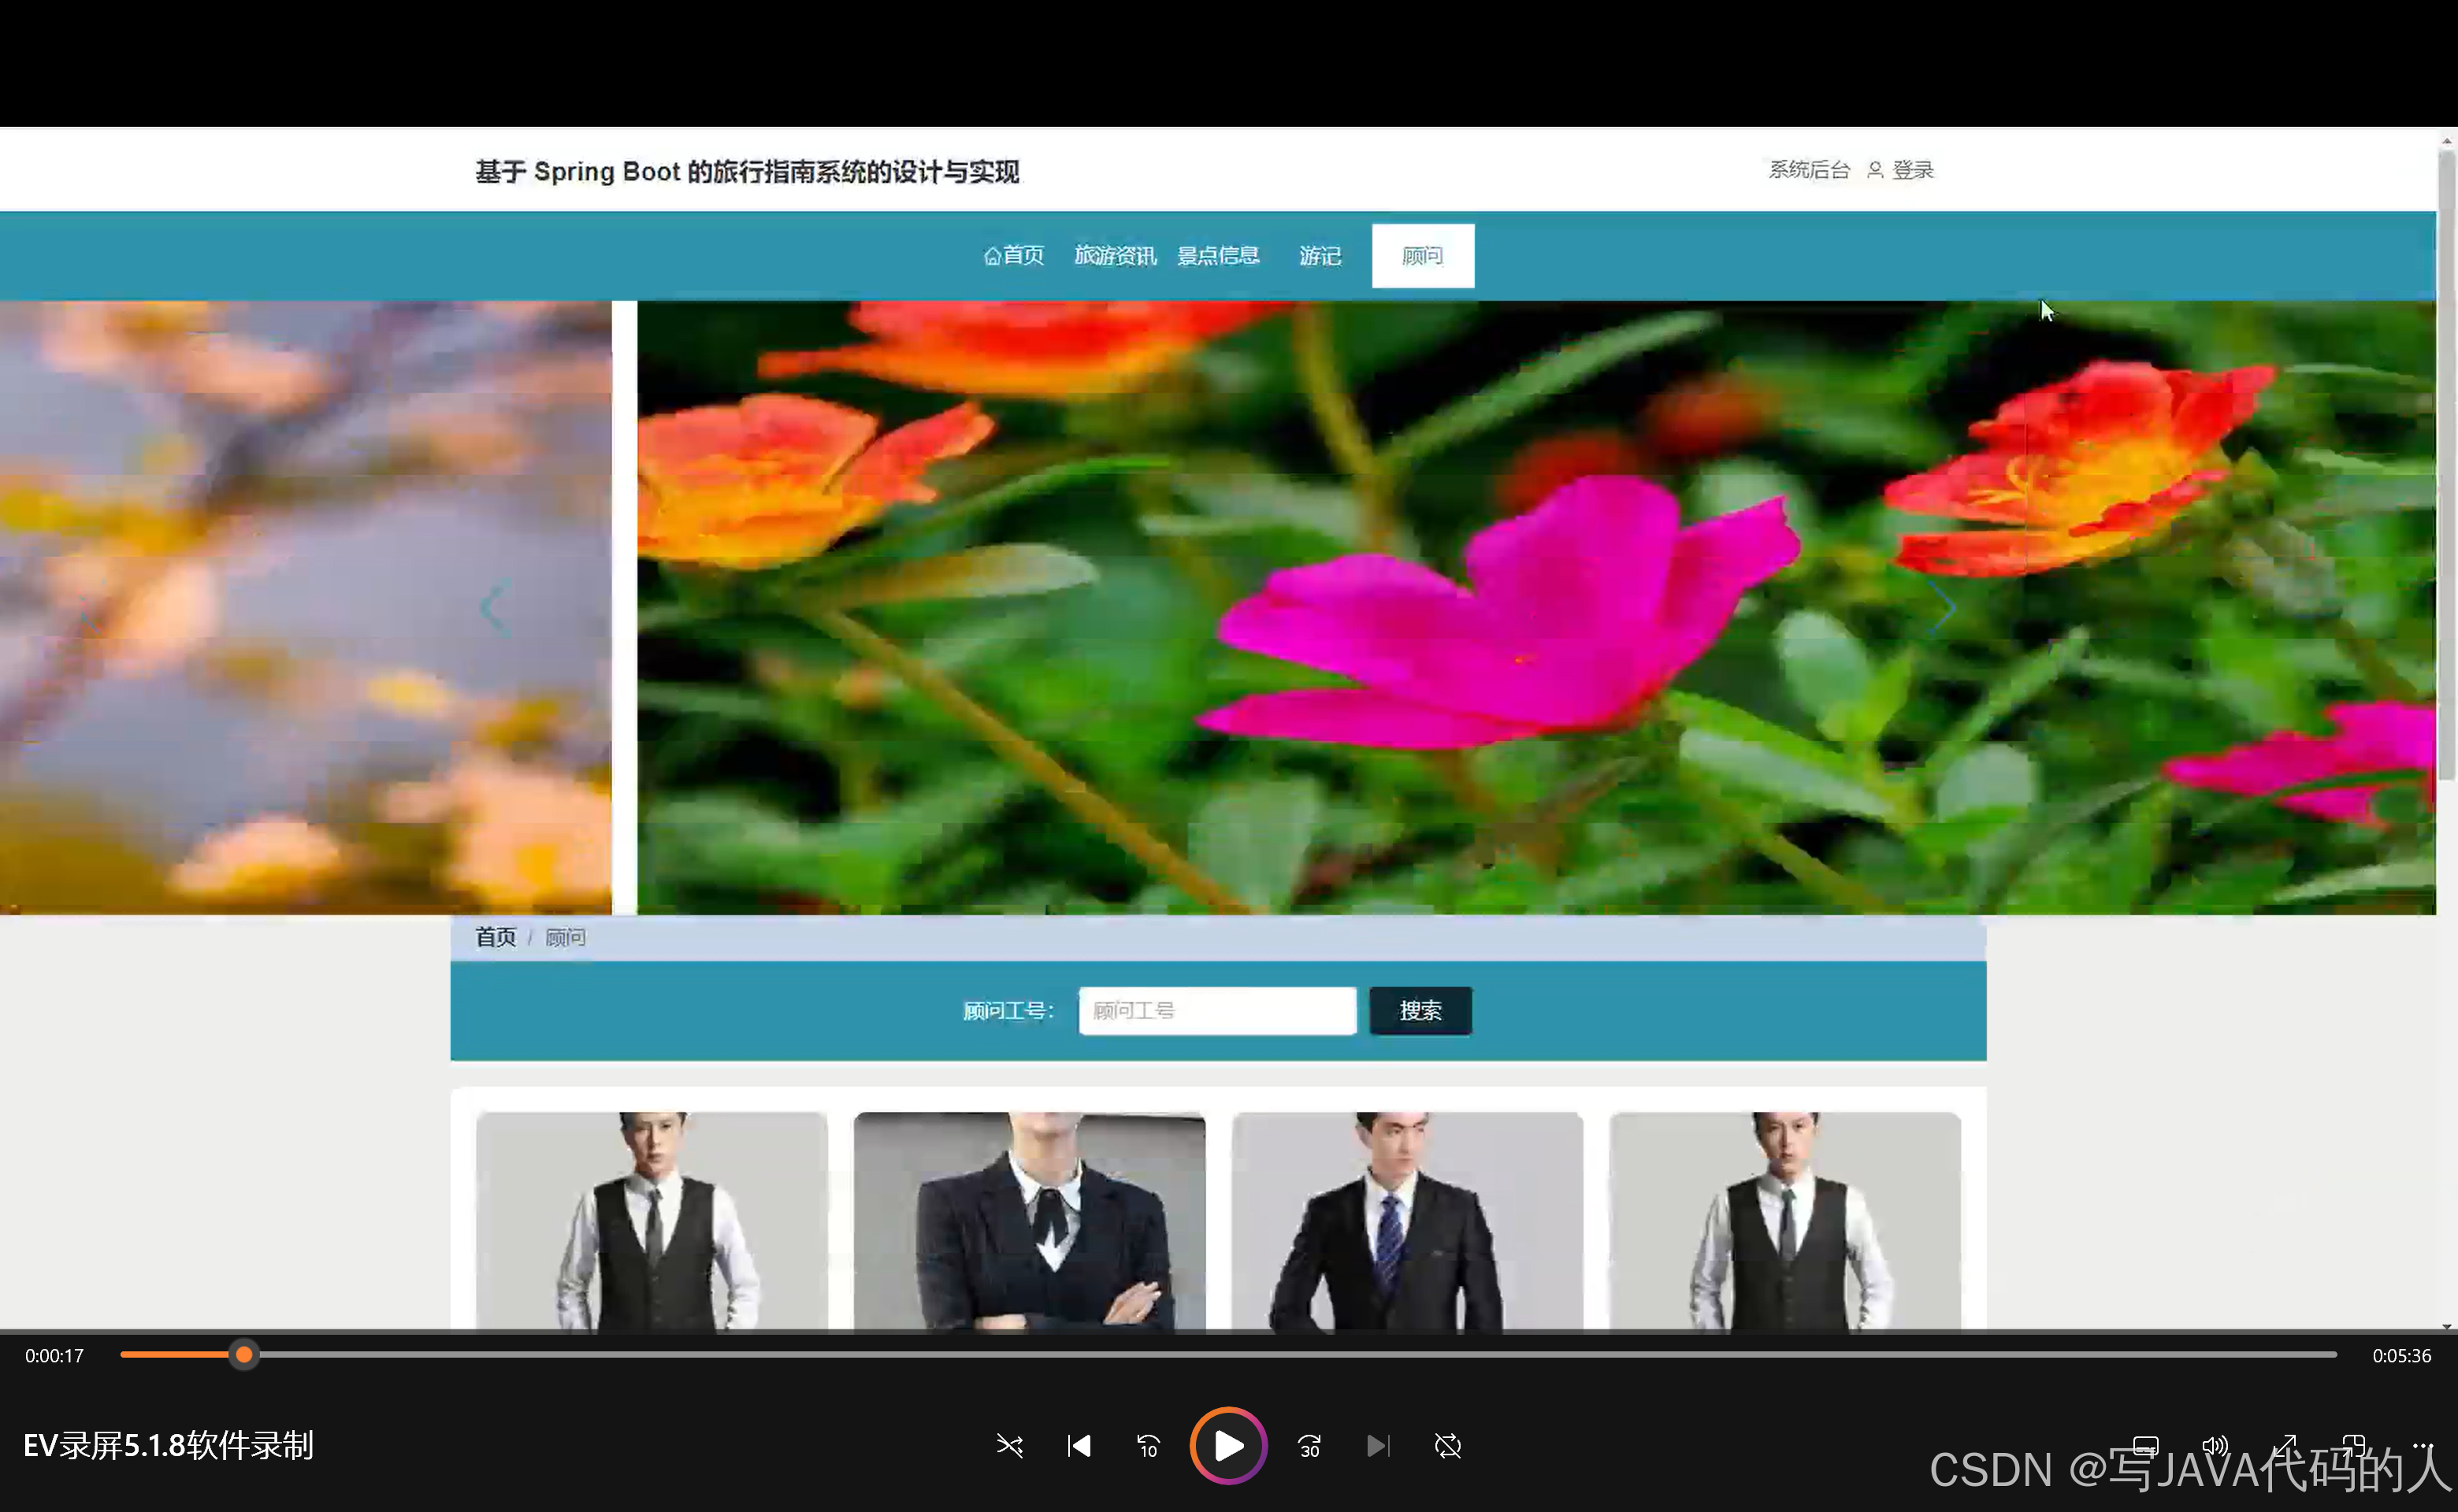Image resolution: width=2458 pixels, height=1512 pixels.
Task: Open the 旅游资讯 navigation tab
Action: point(1115,256)
